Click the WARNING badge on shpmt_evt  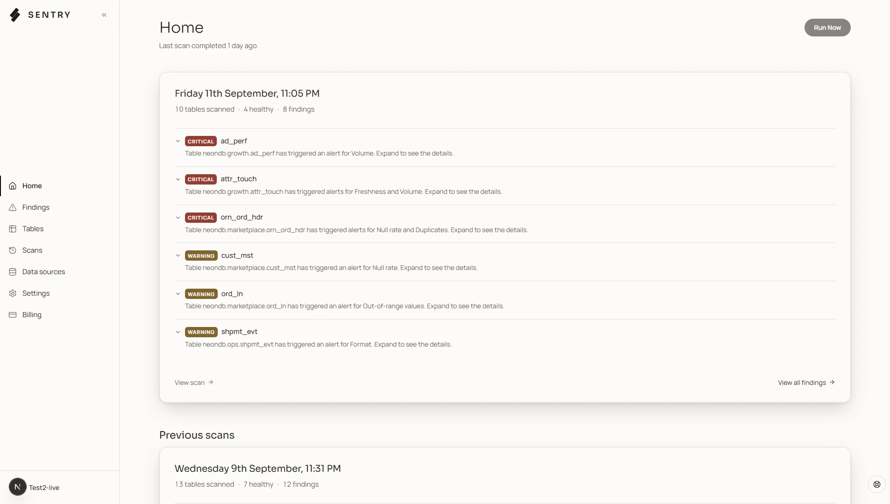coord(201,332)
